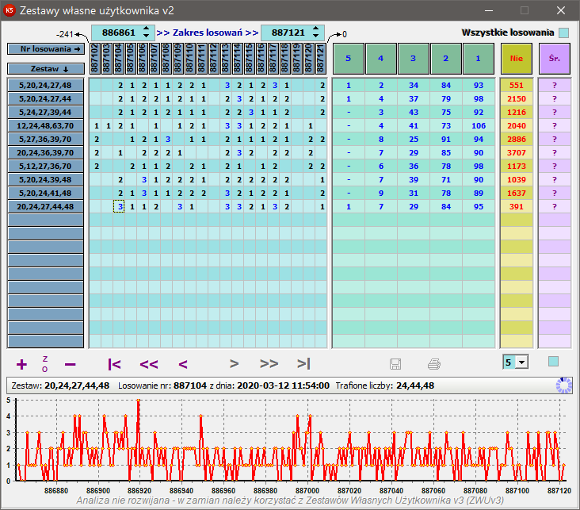Click the Nr losowania header button
Viewport: 580px width, 510px height.
coord(46,49)
